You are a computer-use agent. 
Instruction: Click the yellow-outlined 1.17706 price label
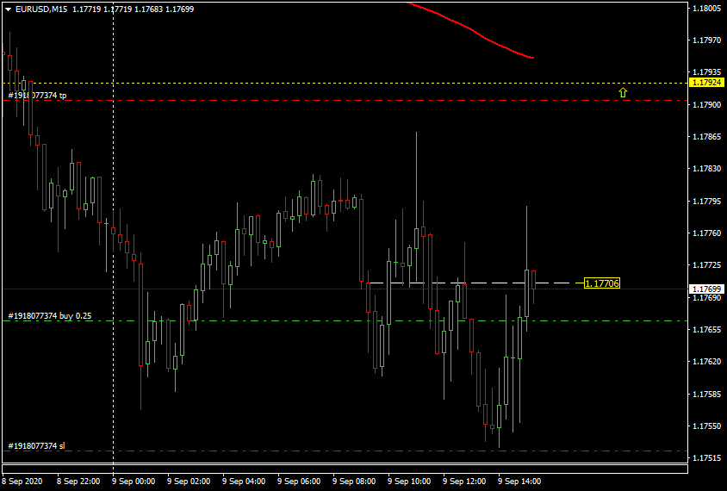point(602,283)
